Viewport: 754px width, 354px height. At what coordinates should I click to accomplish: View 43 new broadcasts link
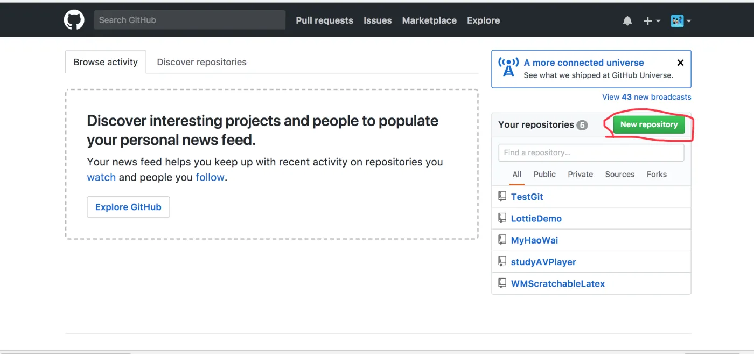pos(647,97)
